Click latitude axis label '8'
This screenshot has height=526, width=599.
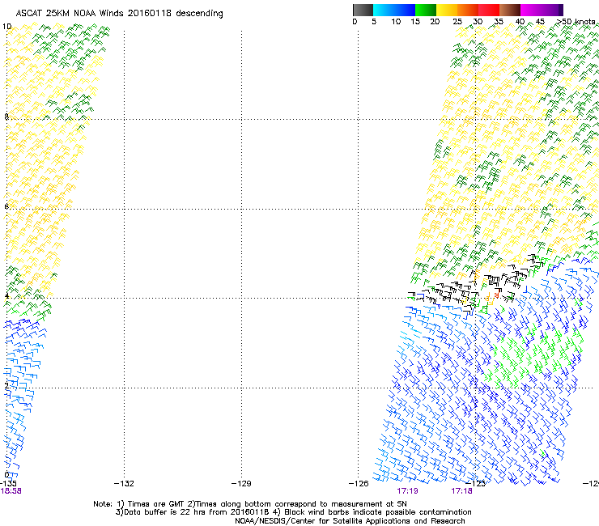coord(6,117)
